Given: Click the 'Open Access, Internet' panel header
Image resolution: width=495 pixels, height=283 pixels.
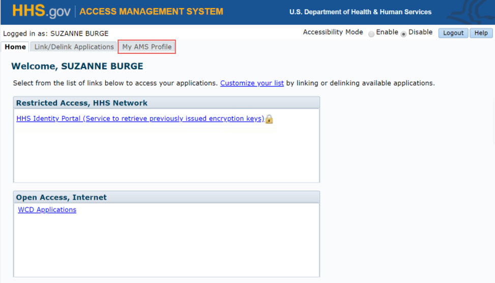Looking at the screenshot, I should point(62,197).
